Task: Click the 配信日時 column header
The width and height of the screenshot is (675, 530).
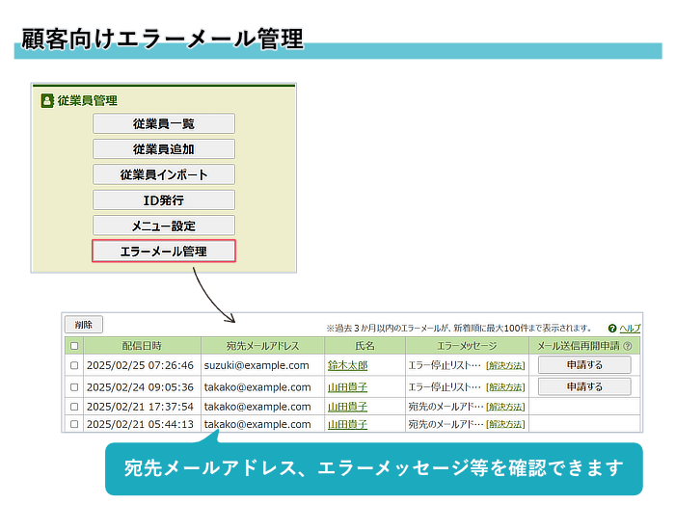Action: tap(142, 346)
